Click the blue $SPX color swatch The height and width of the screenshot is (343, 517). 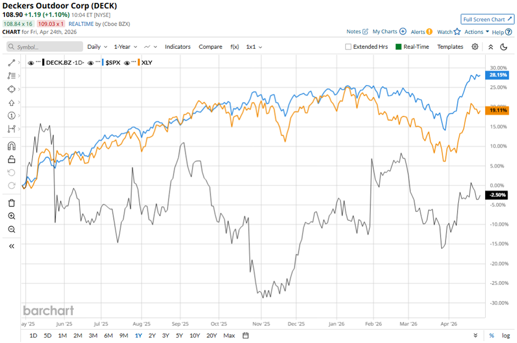[x=103, y=63]
